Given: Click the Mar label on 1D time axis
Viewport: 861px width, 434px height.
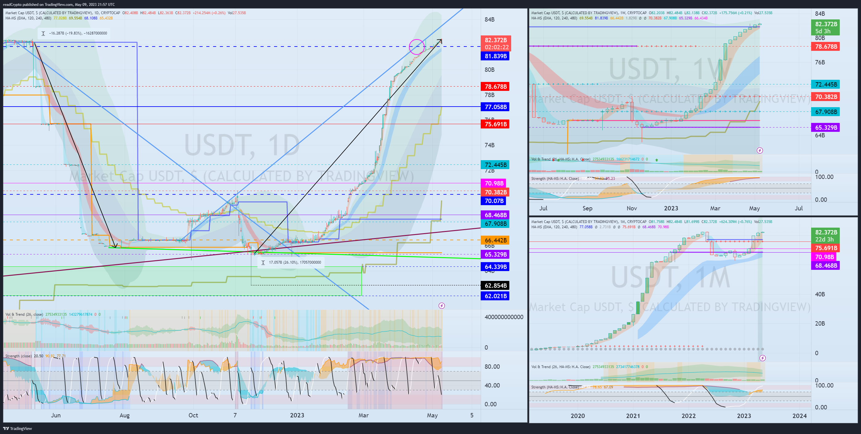Looking at the screenshot, I should pos(363,415).
